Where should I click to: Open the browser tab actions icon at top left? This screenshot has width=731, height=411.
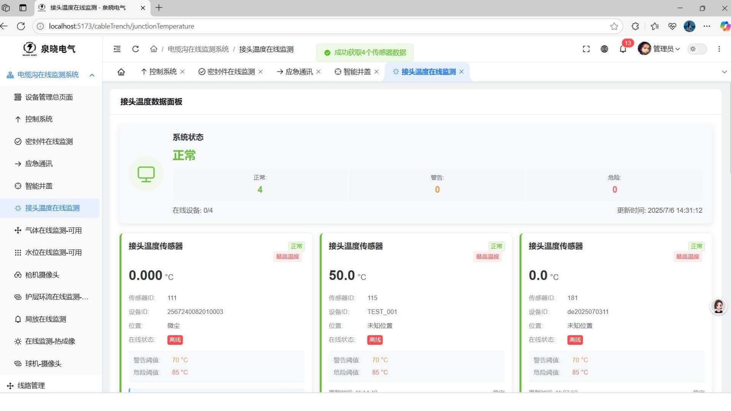[x=23, y=8]
